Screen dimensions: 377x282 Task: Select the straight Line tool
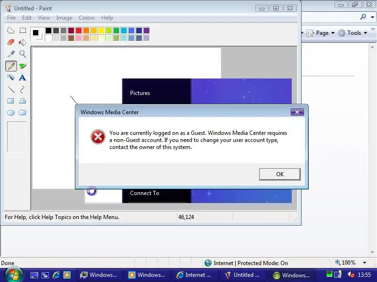tap(11, 89)
